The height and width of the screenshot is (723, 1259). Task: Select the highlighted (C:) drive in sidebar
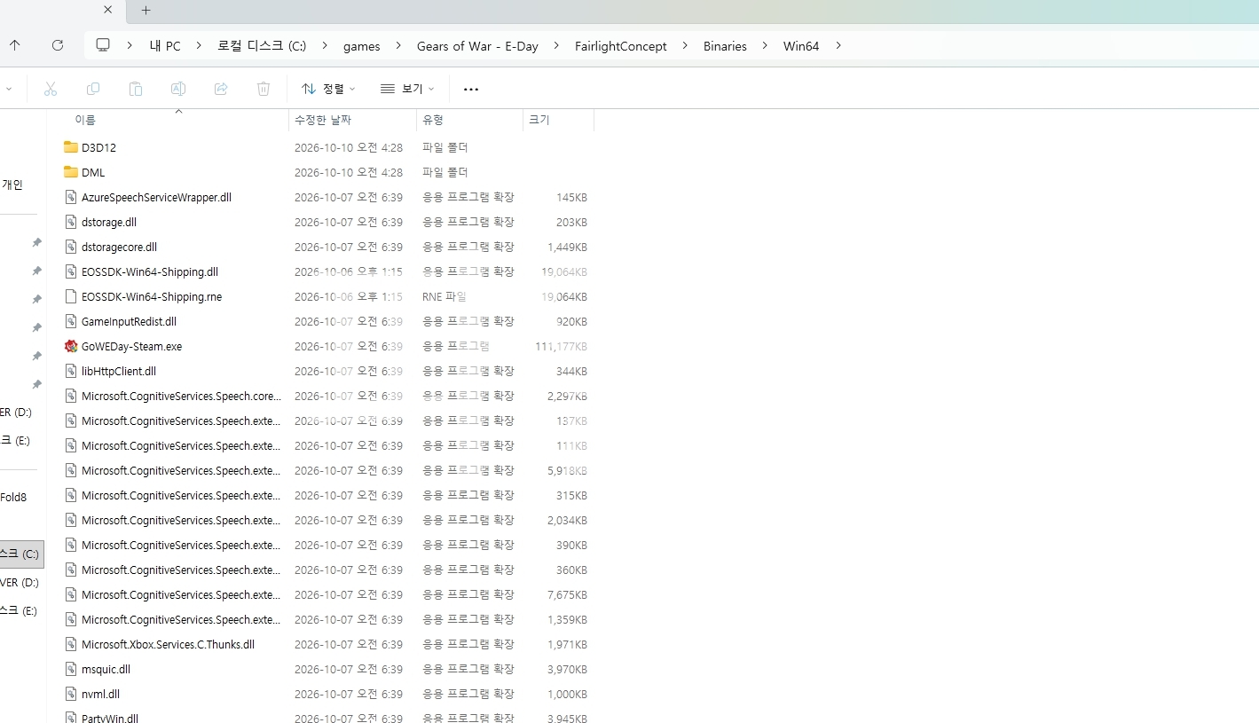tap(21, 554)
